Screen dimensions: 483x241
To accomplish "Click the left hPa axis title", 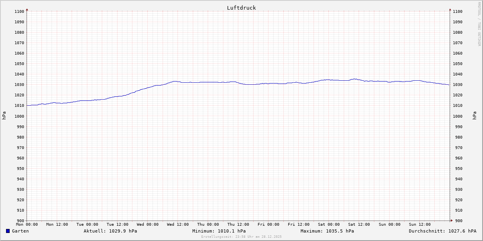I will coord(4,116).
